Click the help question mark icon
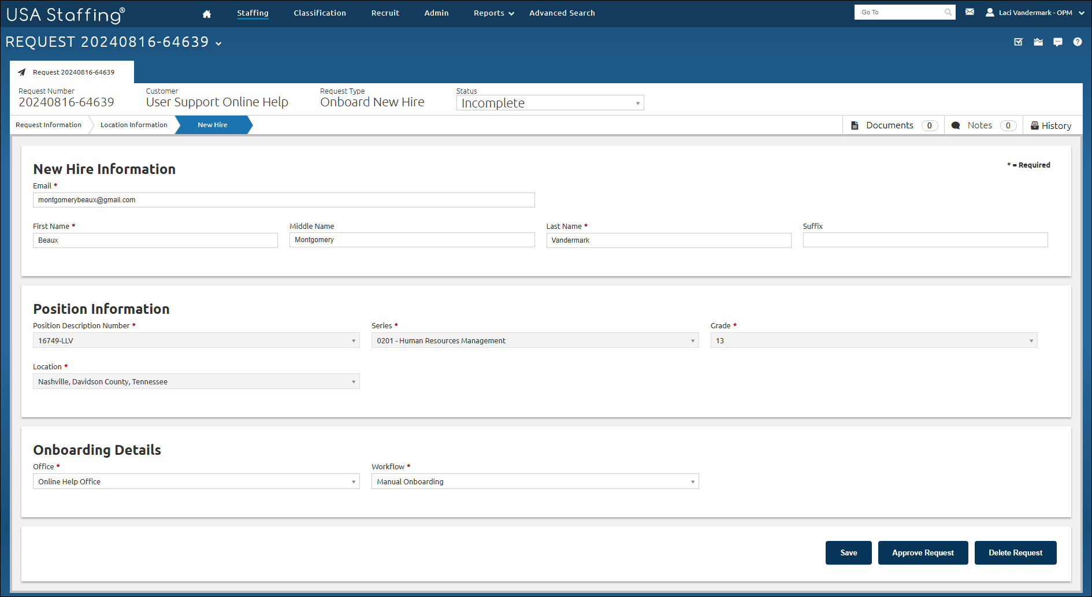 click(1078, 42)
